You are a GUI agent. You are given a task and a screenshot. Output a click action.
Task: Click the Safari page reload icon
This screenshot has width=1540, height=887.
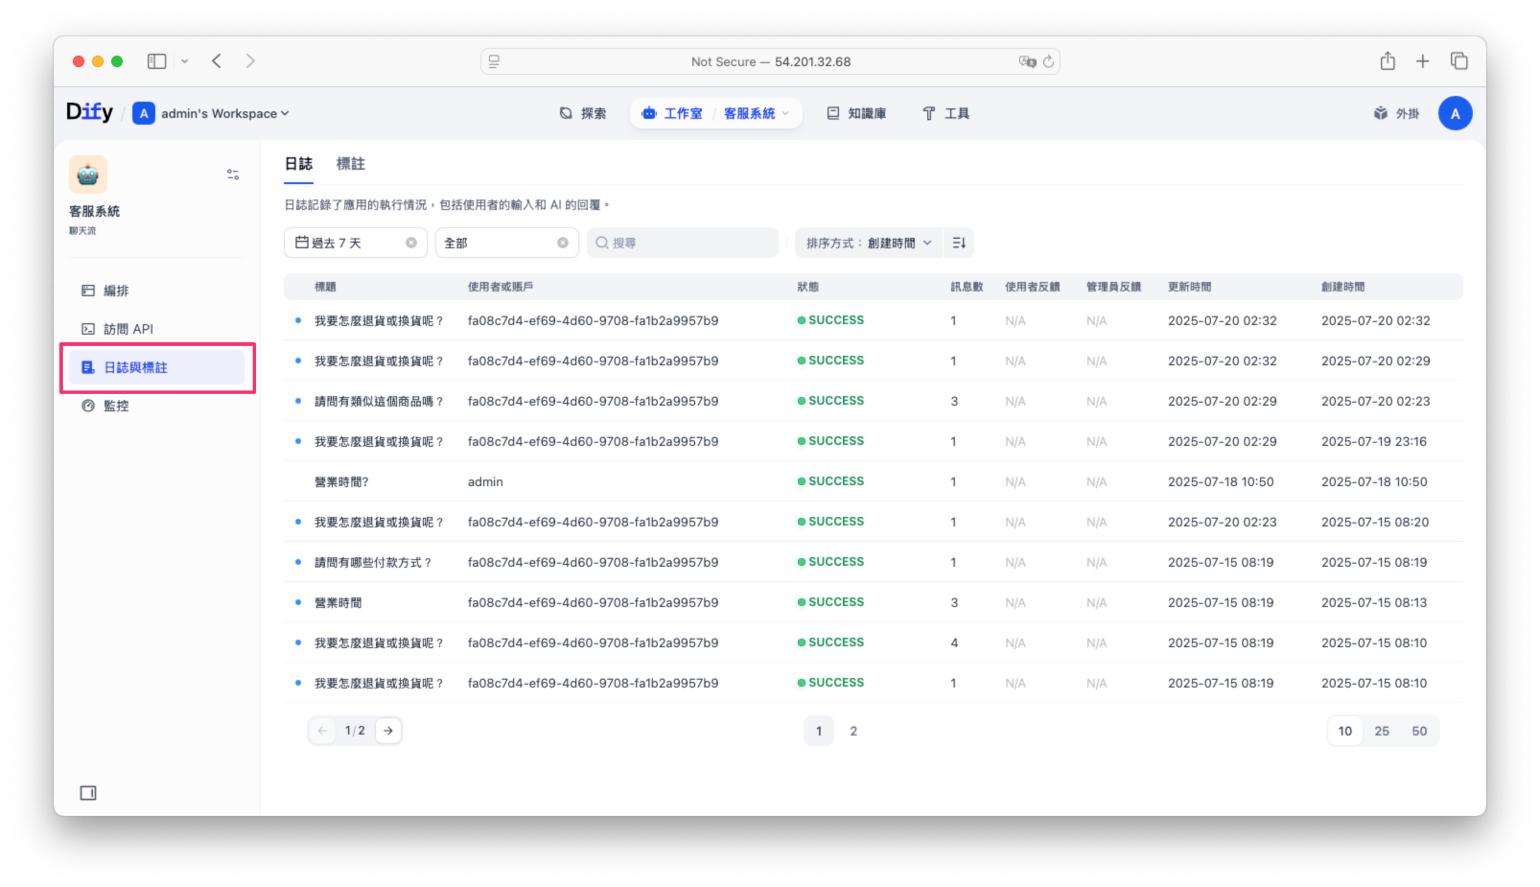pos(1048,61)
